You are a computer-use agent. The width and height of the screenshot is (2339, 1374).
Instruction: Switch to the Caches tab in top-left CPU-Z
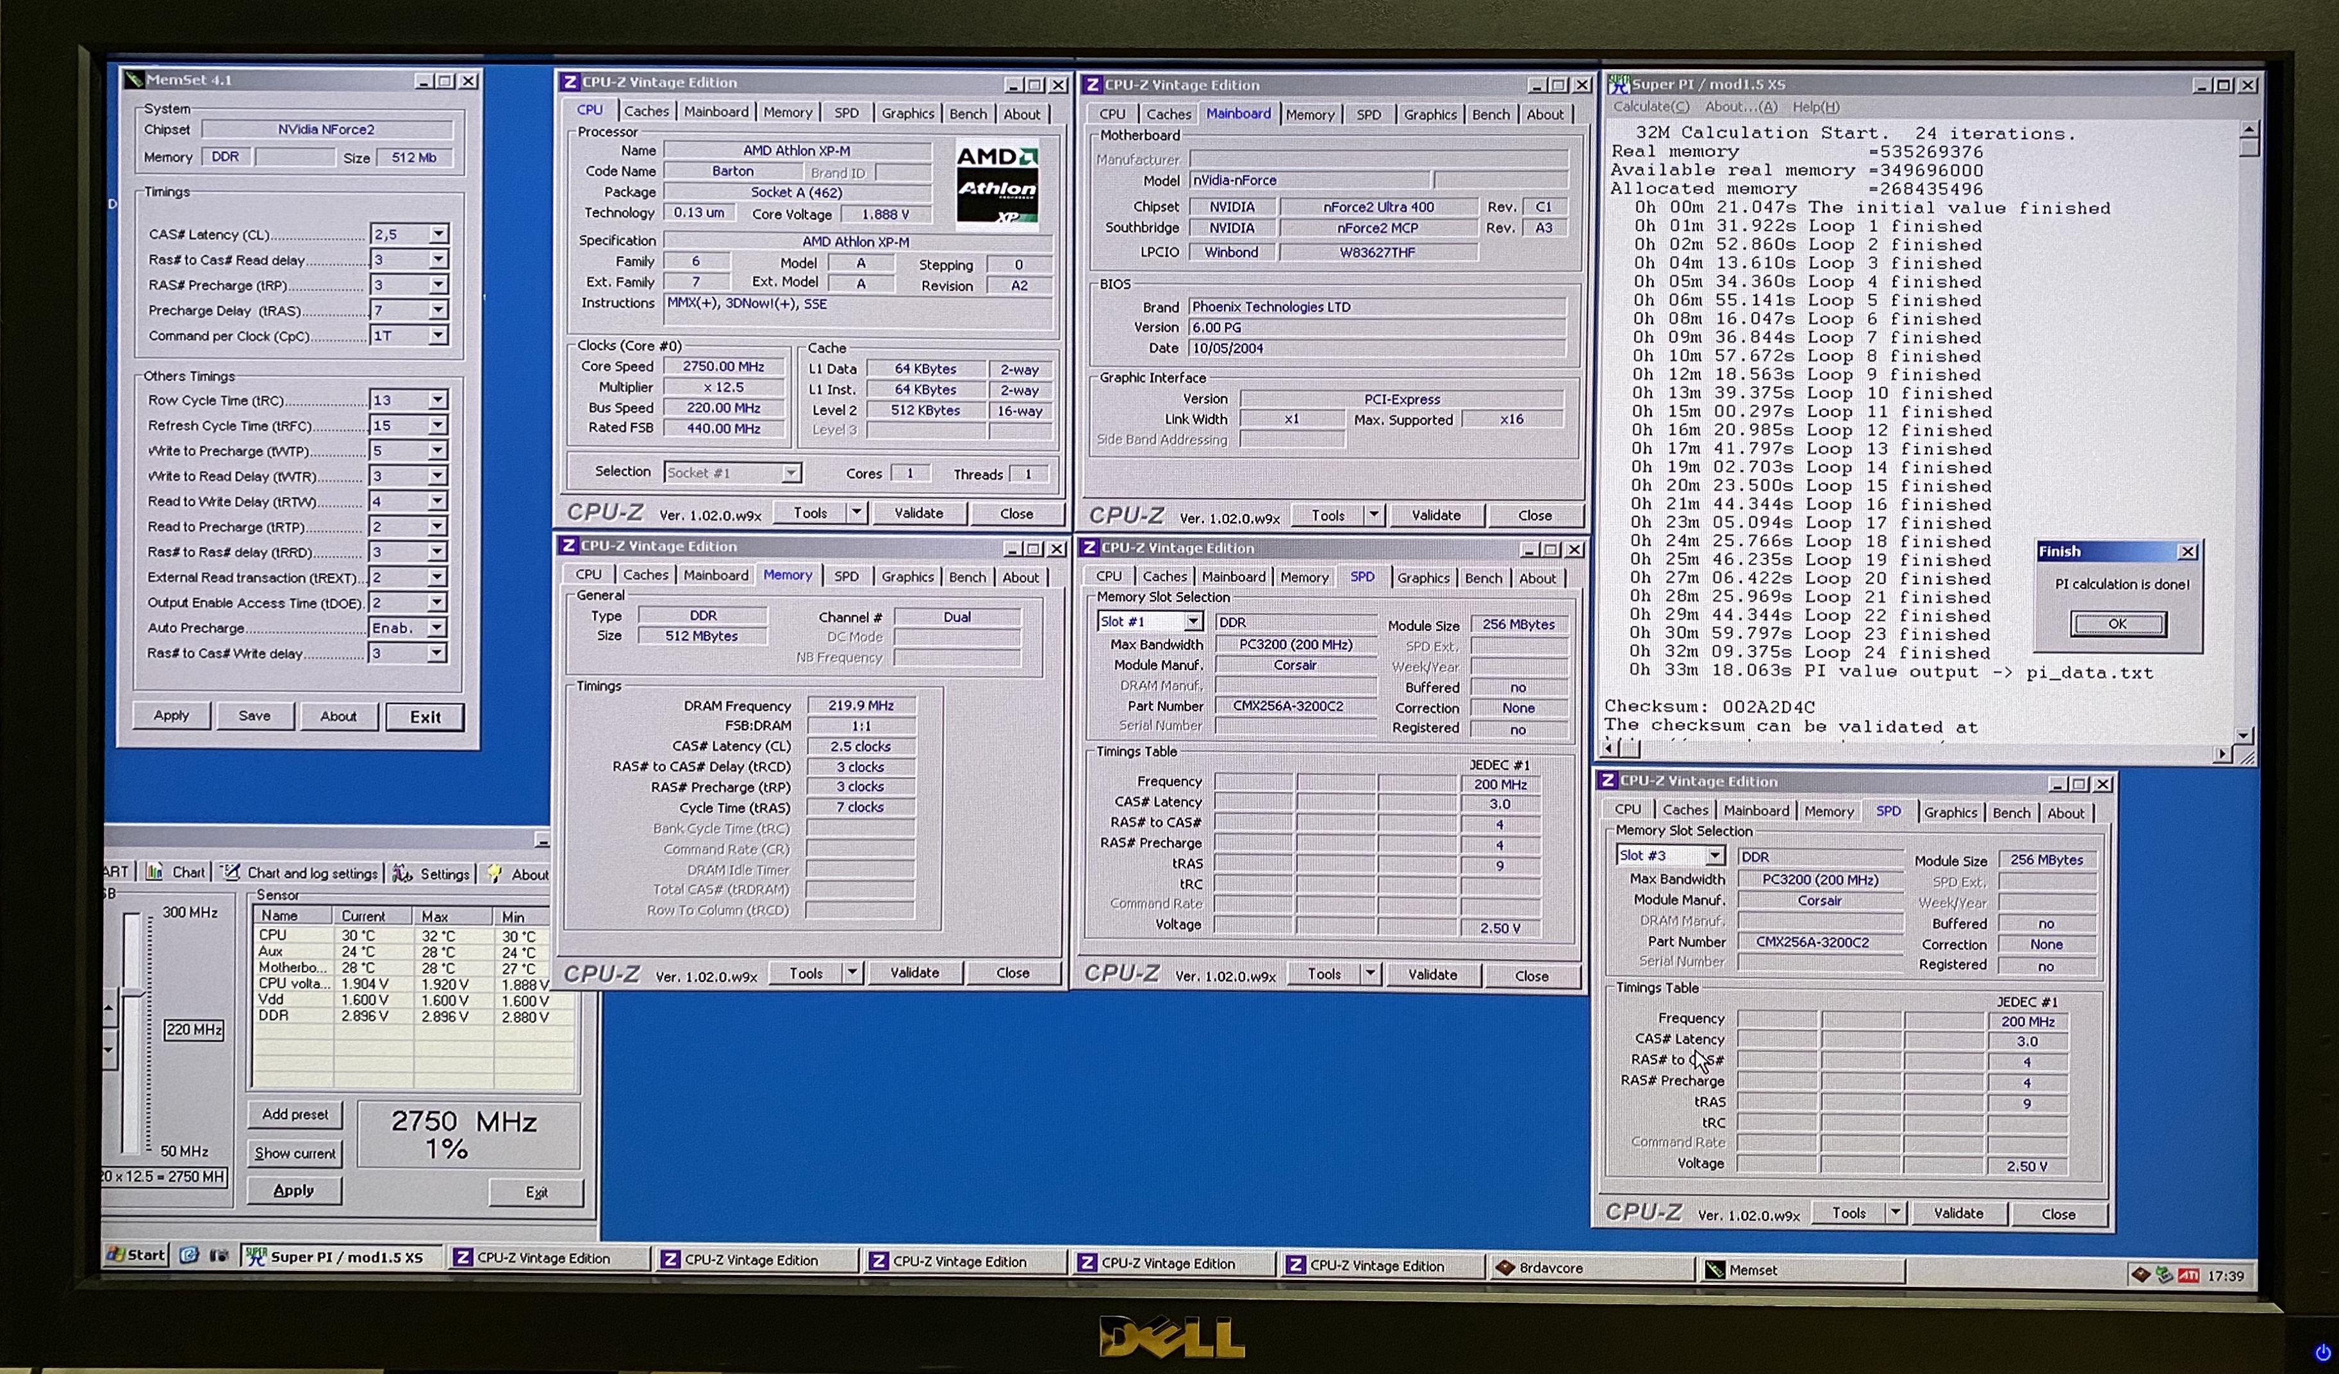[x=646, y=111]
